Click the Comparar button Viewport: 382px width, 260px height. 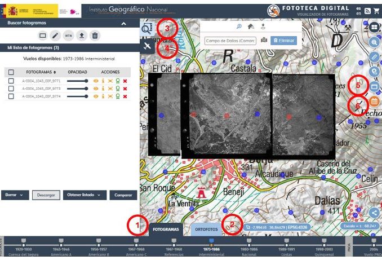[x=123, y=195]
